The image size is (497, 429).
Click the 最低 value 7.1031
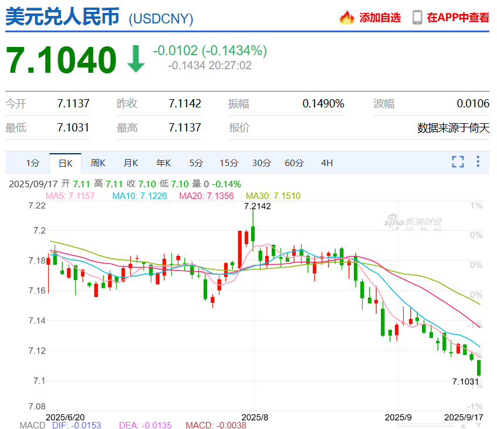[x=73, y=127]
